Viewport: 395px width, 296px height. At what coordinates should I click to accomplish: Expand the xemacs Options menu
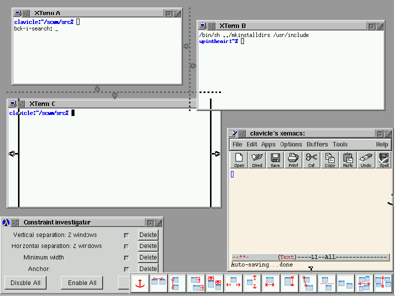291,144
